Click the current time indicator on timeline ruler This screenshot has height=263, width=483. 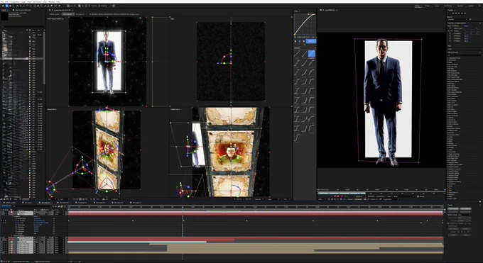[183, 207]
